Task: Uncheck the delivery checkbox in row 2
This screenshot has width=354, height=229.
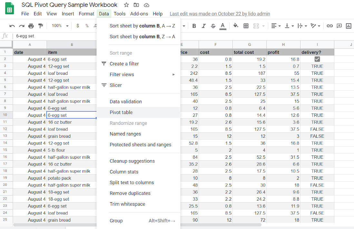Action: click(317, 59)
